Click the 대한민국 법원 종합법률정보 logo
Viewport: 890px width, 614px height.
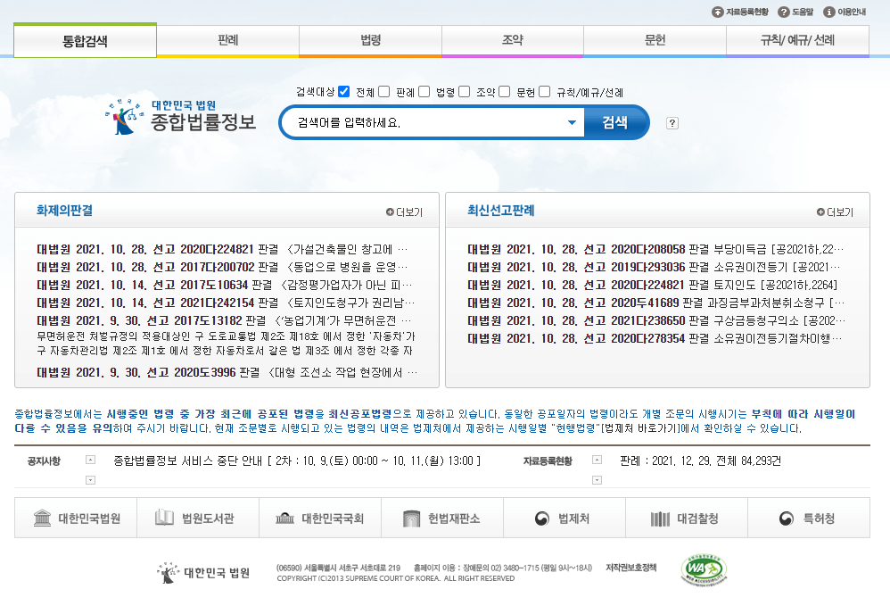pos(180,116)
